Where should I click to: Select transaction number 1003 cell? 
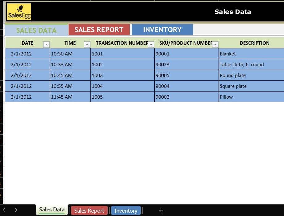pos(122,75)
